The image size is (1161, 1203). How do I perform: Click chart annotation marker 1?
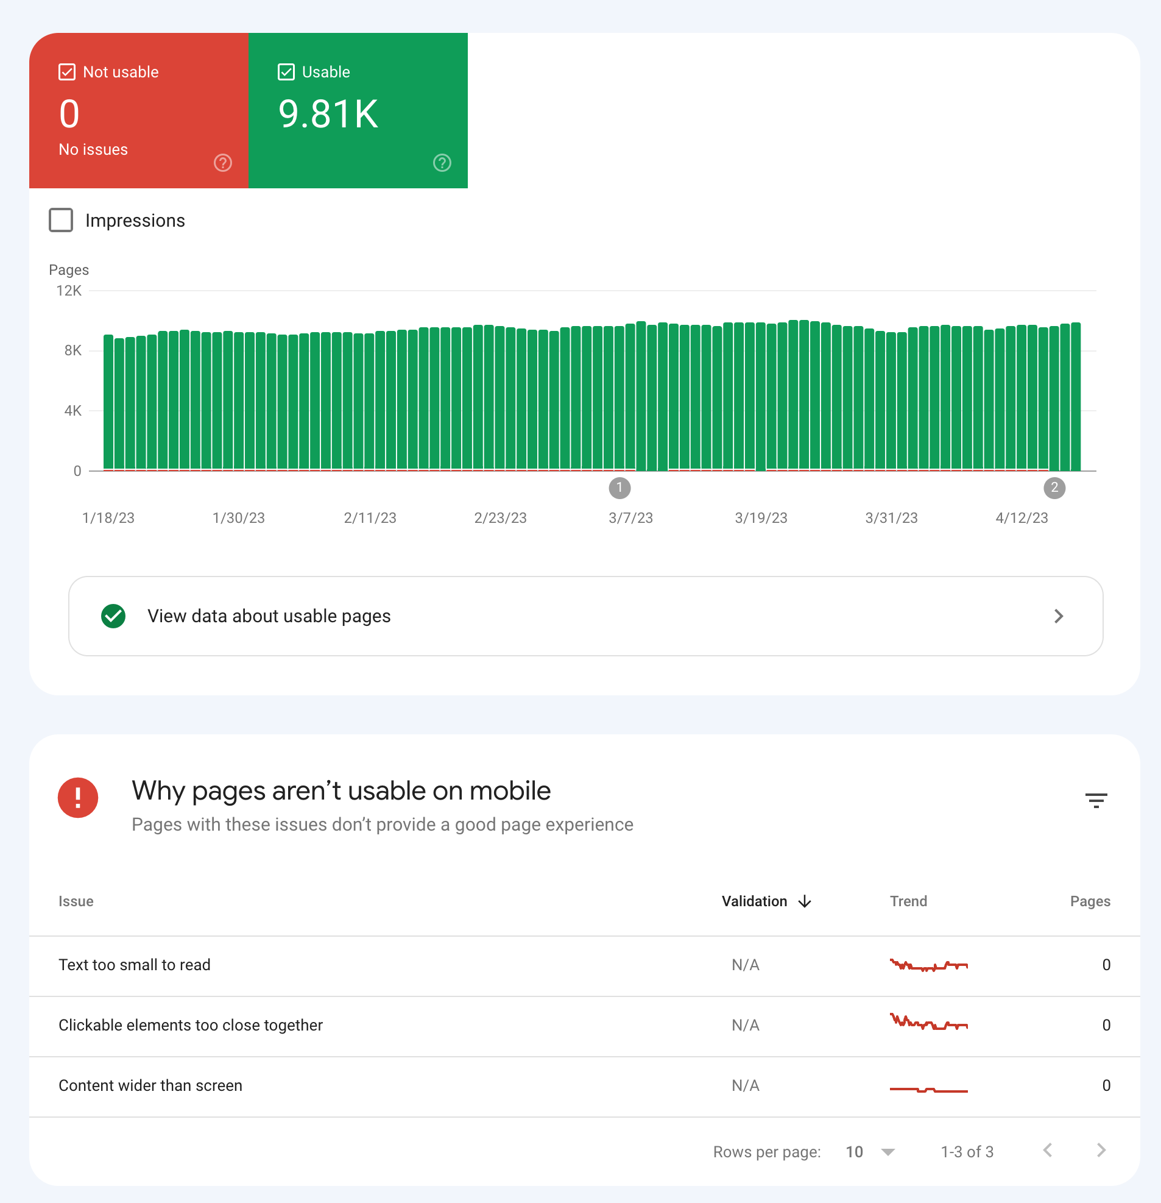click(x=619, y=488)
